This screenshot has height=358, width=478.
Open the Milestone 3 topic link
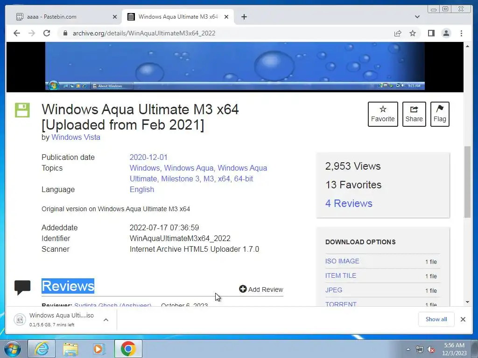pos(180,179)
